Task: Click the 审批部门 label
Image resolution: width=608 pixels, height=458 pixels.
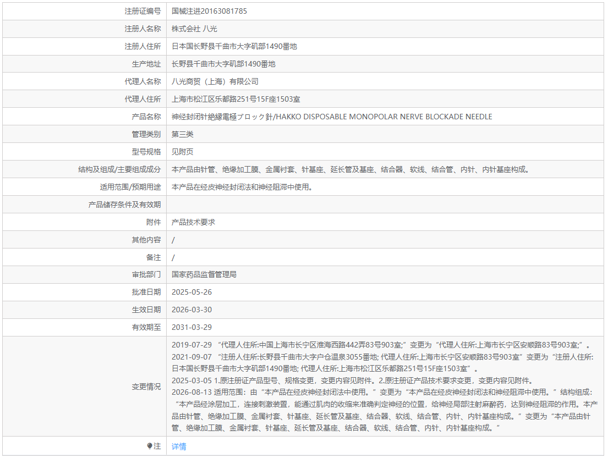Action: pyautogui.click(x=146, y=274)
